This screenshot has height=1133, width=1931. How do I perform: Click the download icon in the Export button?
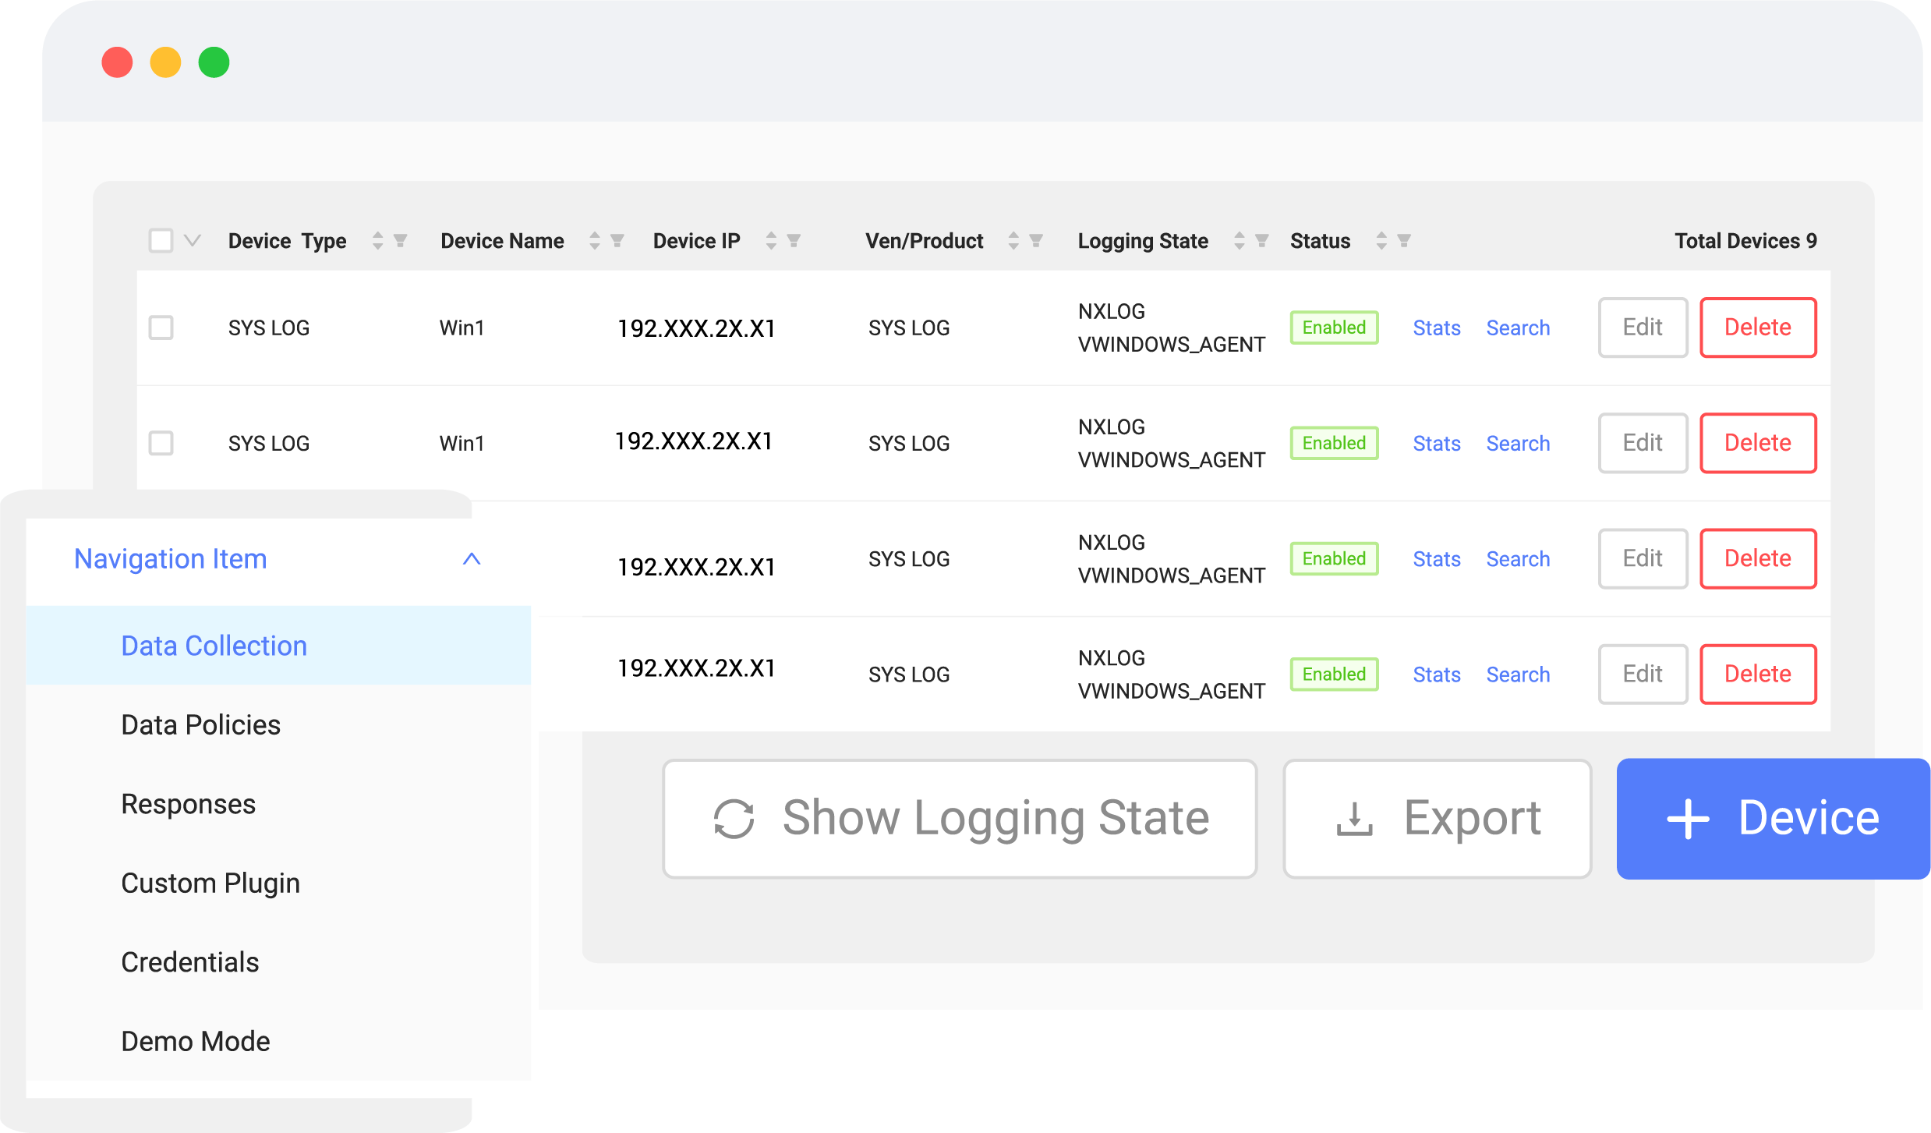click(1354, 818)
